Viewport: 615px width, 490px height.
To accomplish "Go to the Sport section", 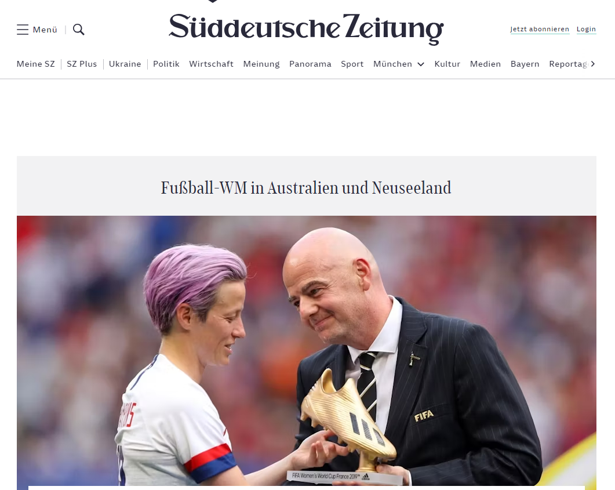I will [x=352, y=64].
